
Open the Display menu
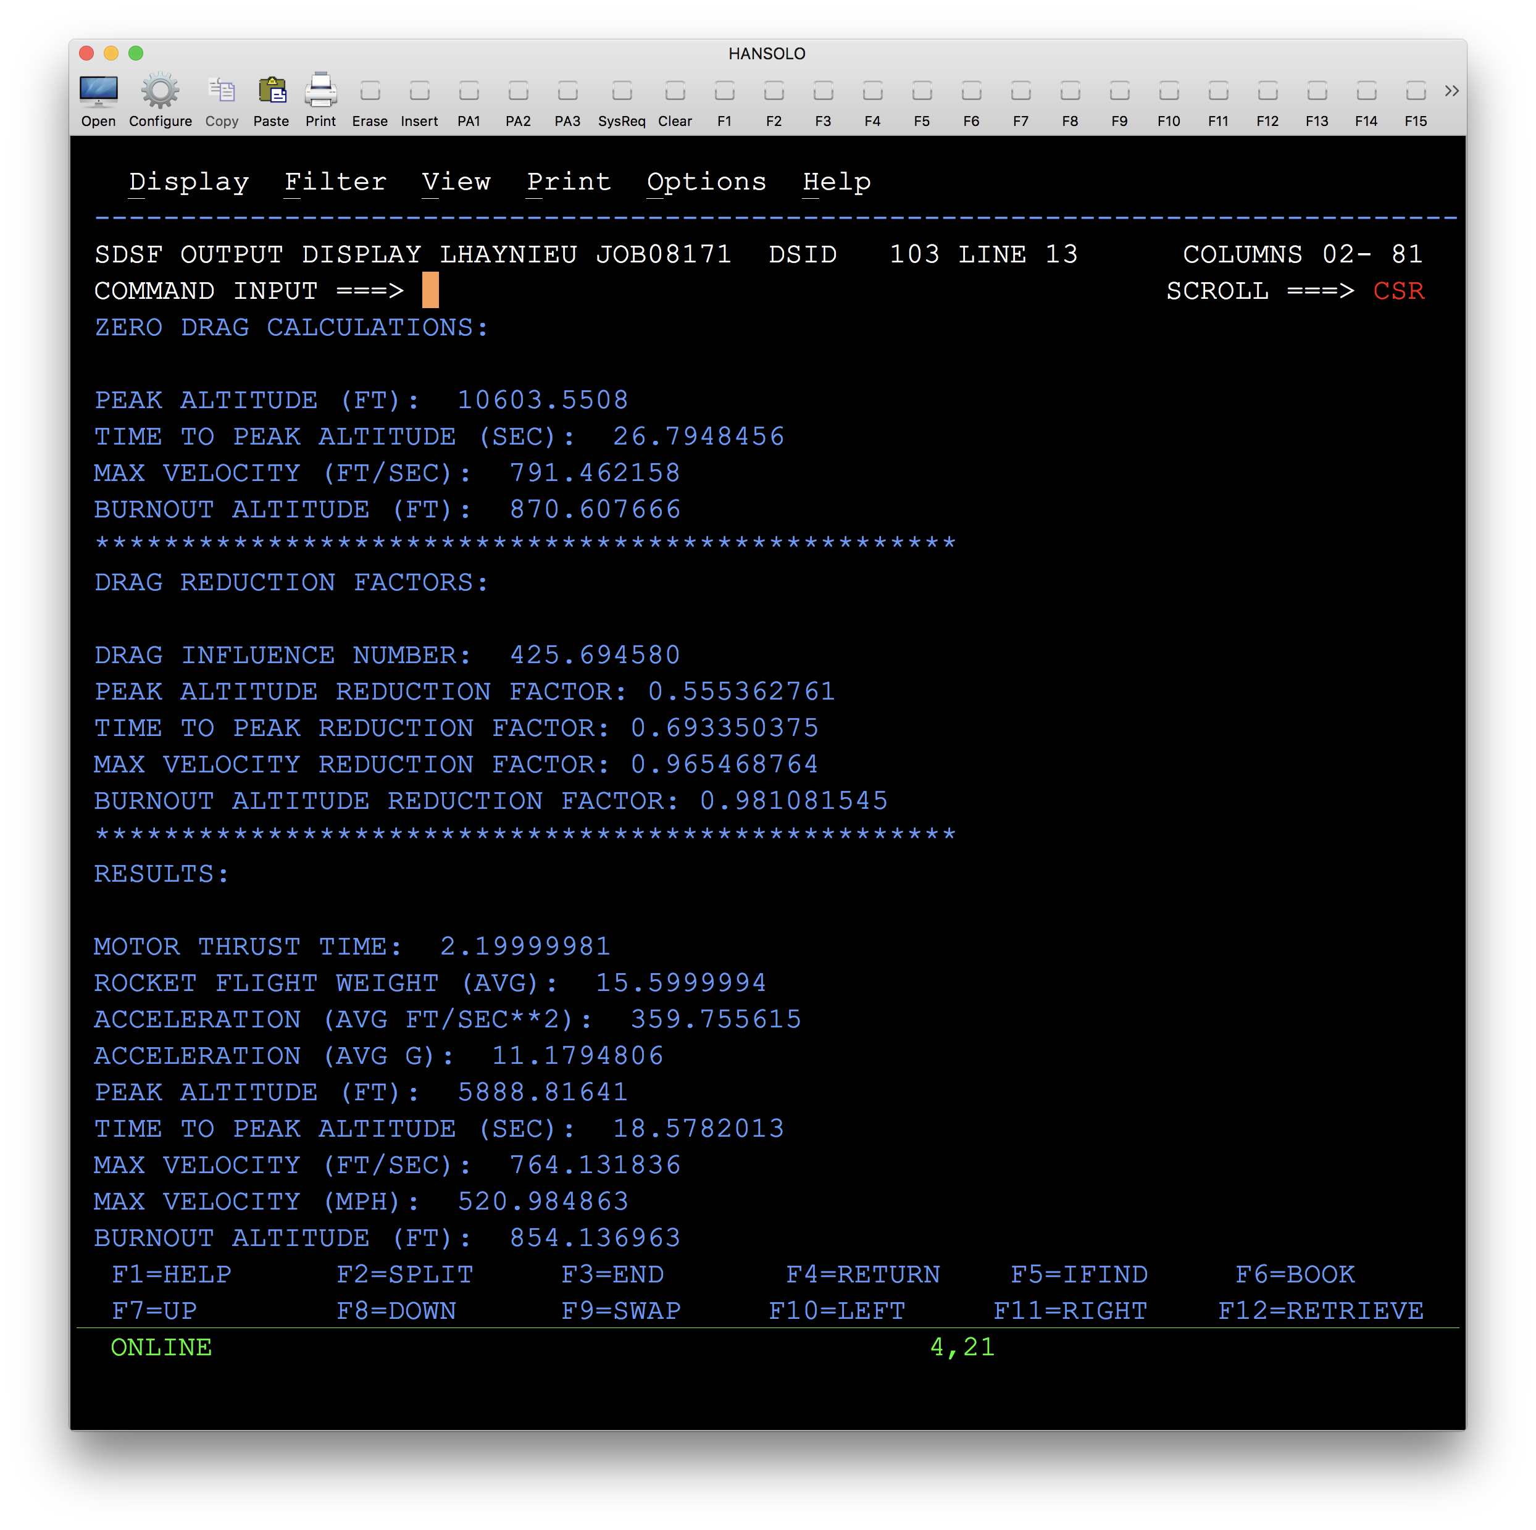click(189, 182)
